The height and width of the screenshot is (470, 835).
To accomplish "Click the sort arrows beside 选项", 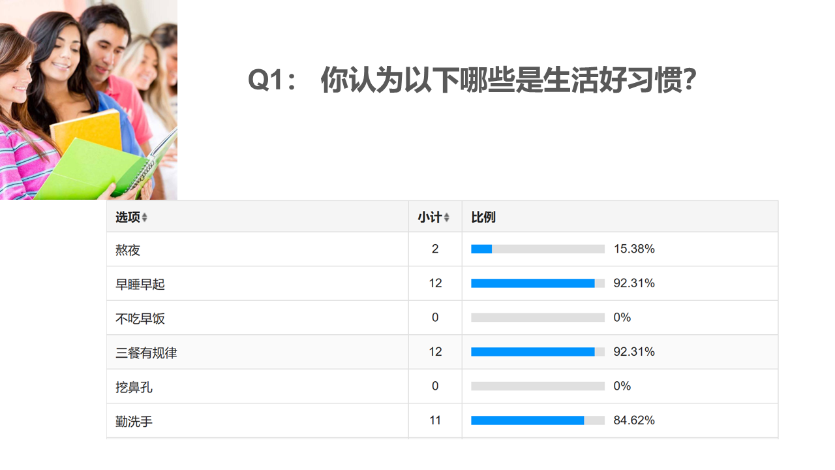I will coord(145,218).
